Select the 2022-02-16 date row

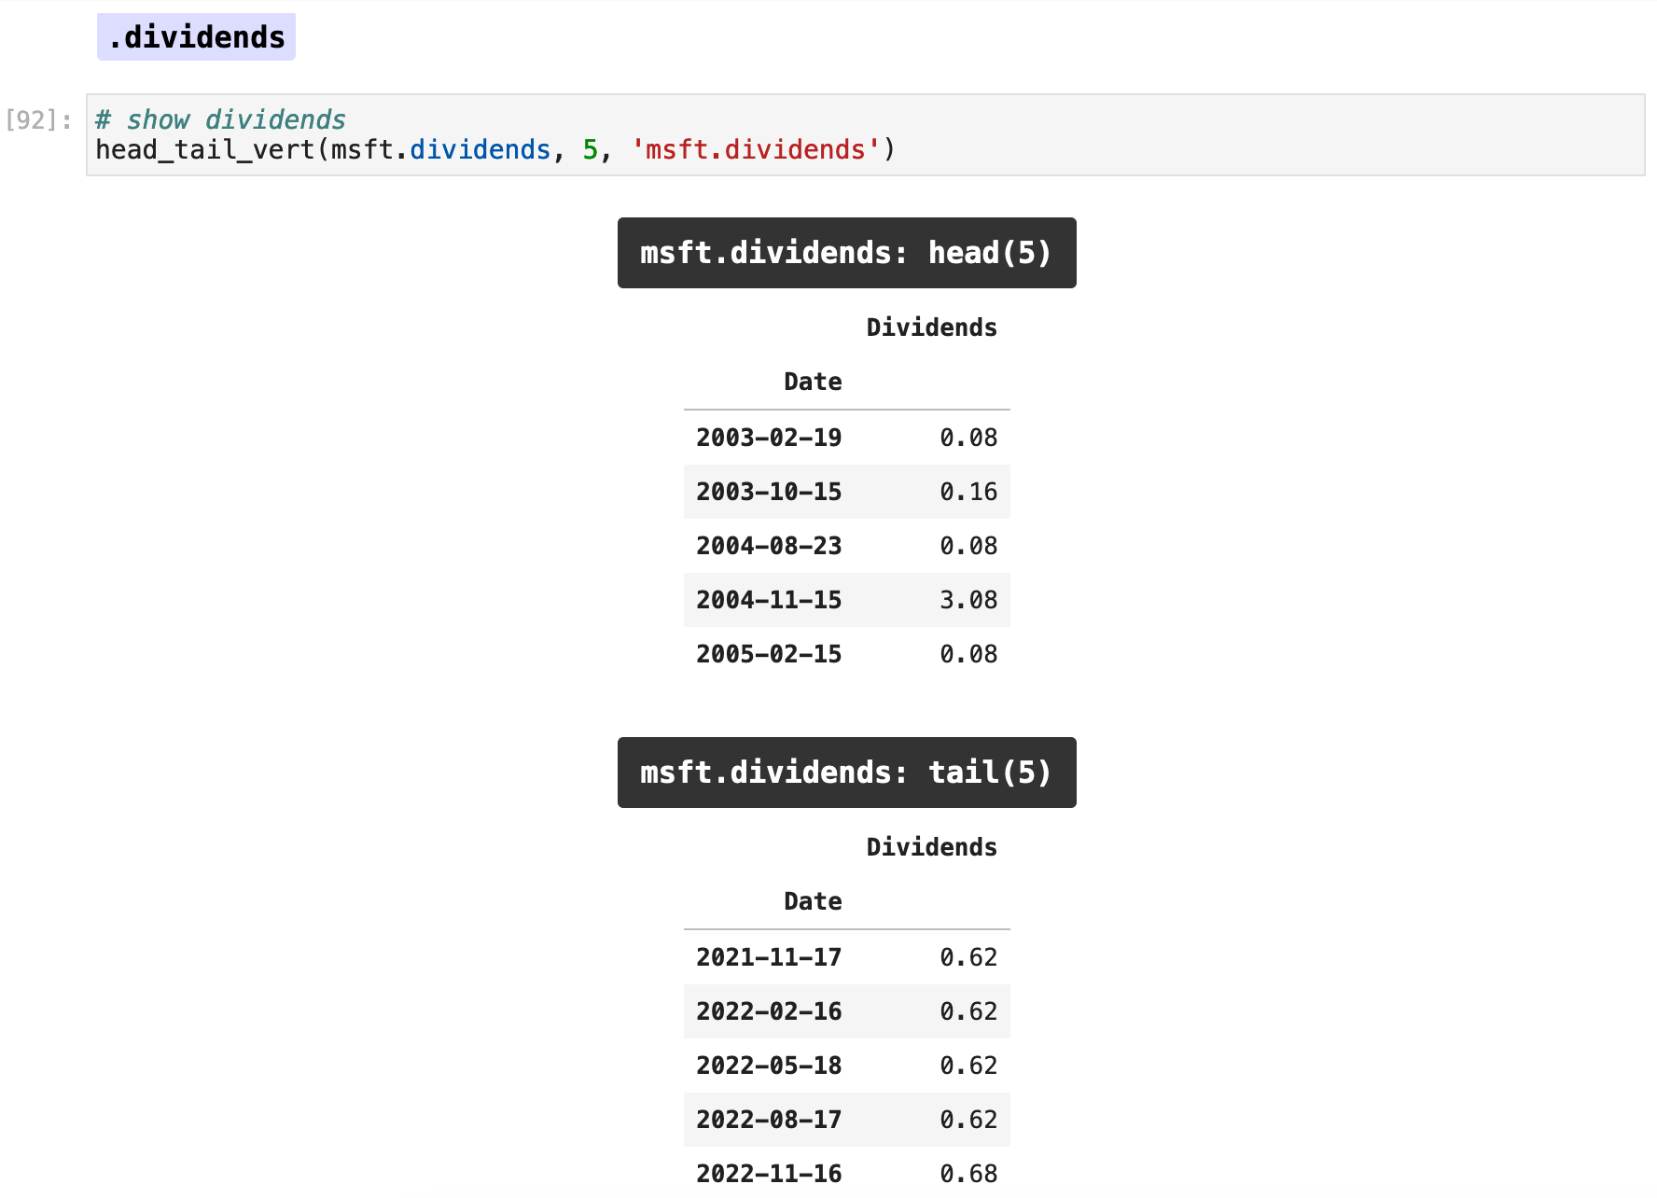846,1011
